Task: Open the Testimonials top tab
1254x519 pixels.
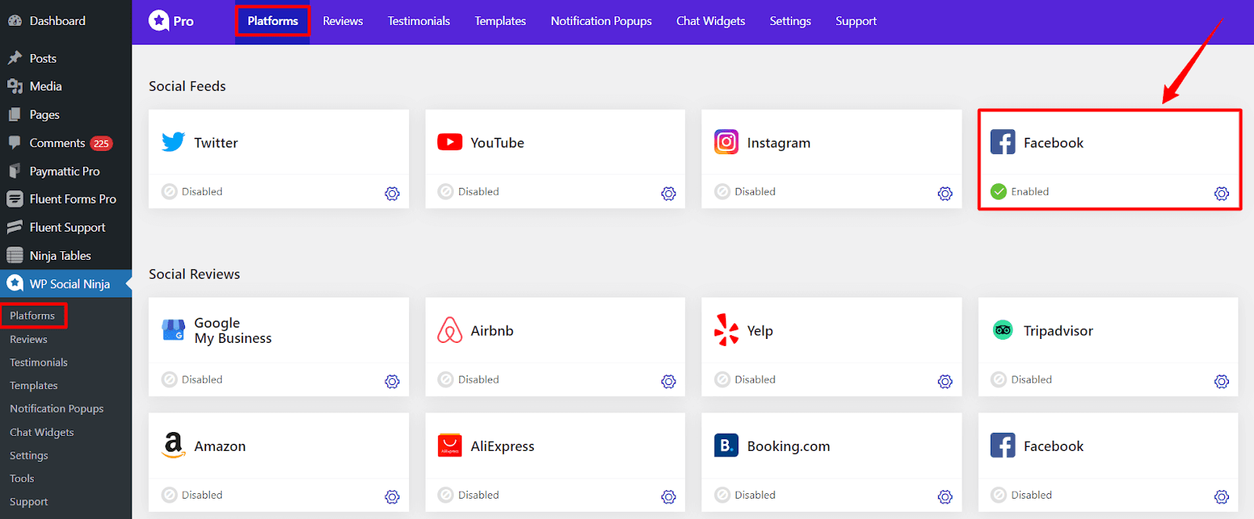Action: tap(419, 21)
